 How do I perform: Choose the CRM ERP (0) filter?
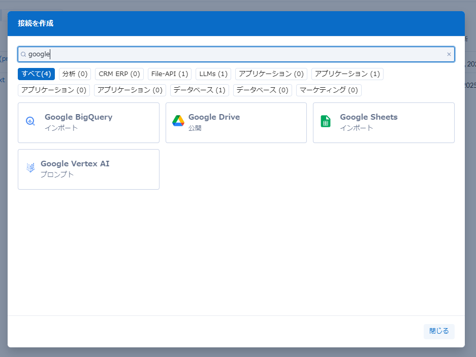point(119,74)
